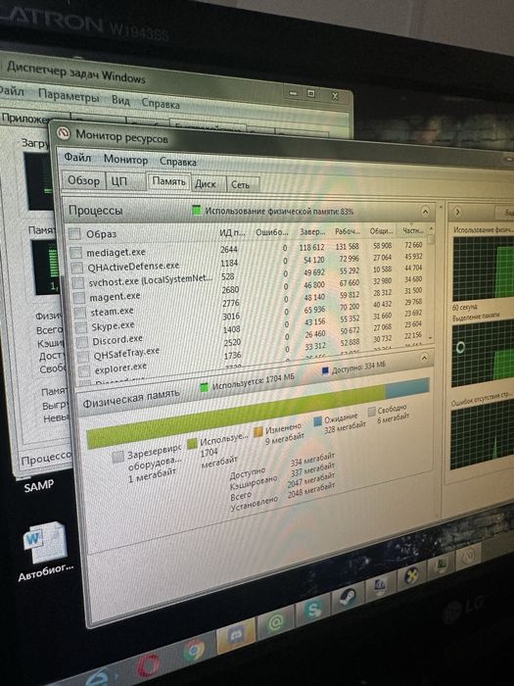Open Параметры menu in Task Manager window
Viewport: 514px width, 686px height.
point(69,95)
